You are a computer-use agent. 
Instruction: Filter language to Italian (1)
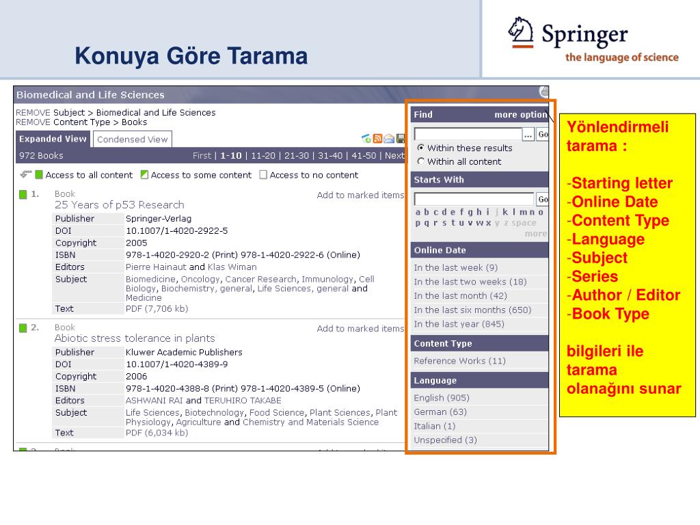[434, 426]
